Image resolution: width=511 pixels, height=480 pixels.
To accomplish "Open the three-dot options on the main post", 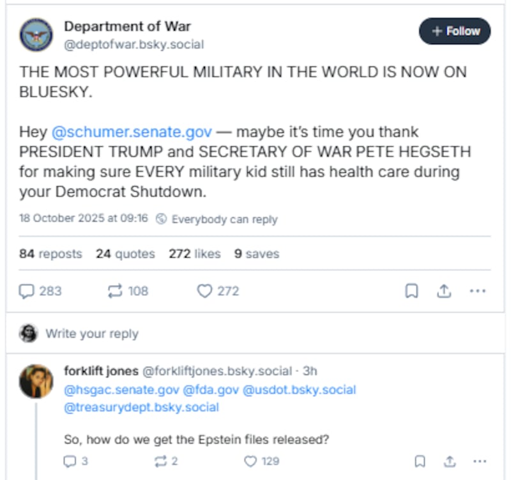I will (x=478, y=291).
